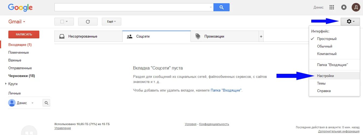This screenshot has height=135, width=363.
Task: Open the notifications bell icon
Action: (x=344, y=7)
